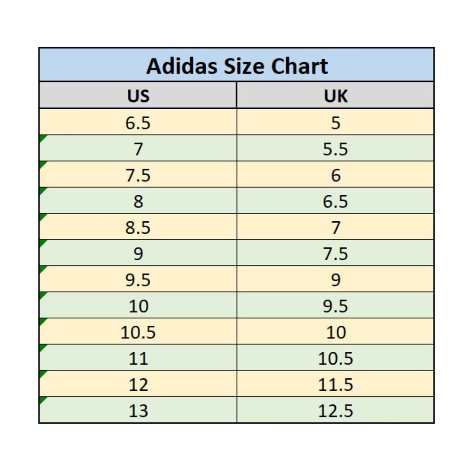Select the US 11 cell
The height and width of the screenshot is (471, 471).
(138, 358)
